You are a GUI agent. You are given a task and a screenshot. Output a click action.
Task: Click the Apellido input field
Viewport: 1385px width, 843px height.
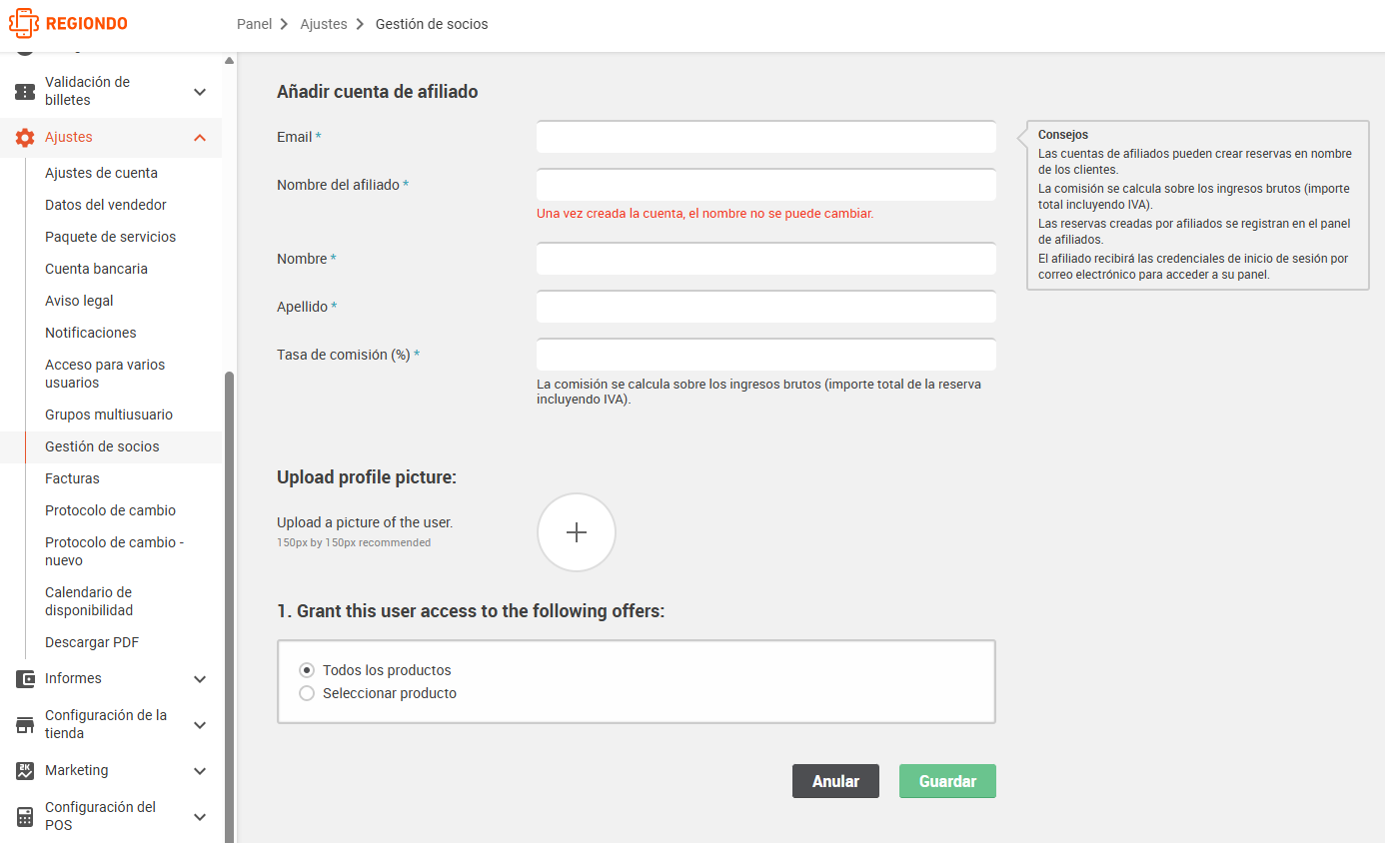coord(766,307)
